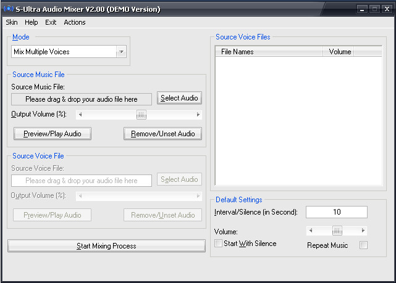Minimize the Audio Mixer window

[x=362, y=9]
